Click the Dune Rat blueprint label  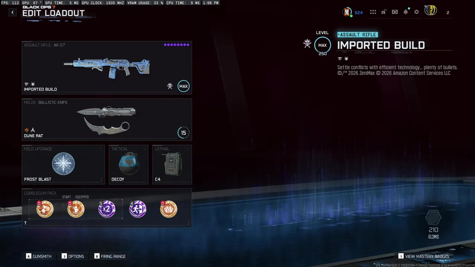pyautogui.click(x=33, y=136)
